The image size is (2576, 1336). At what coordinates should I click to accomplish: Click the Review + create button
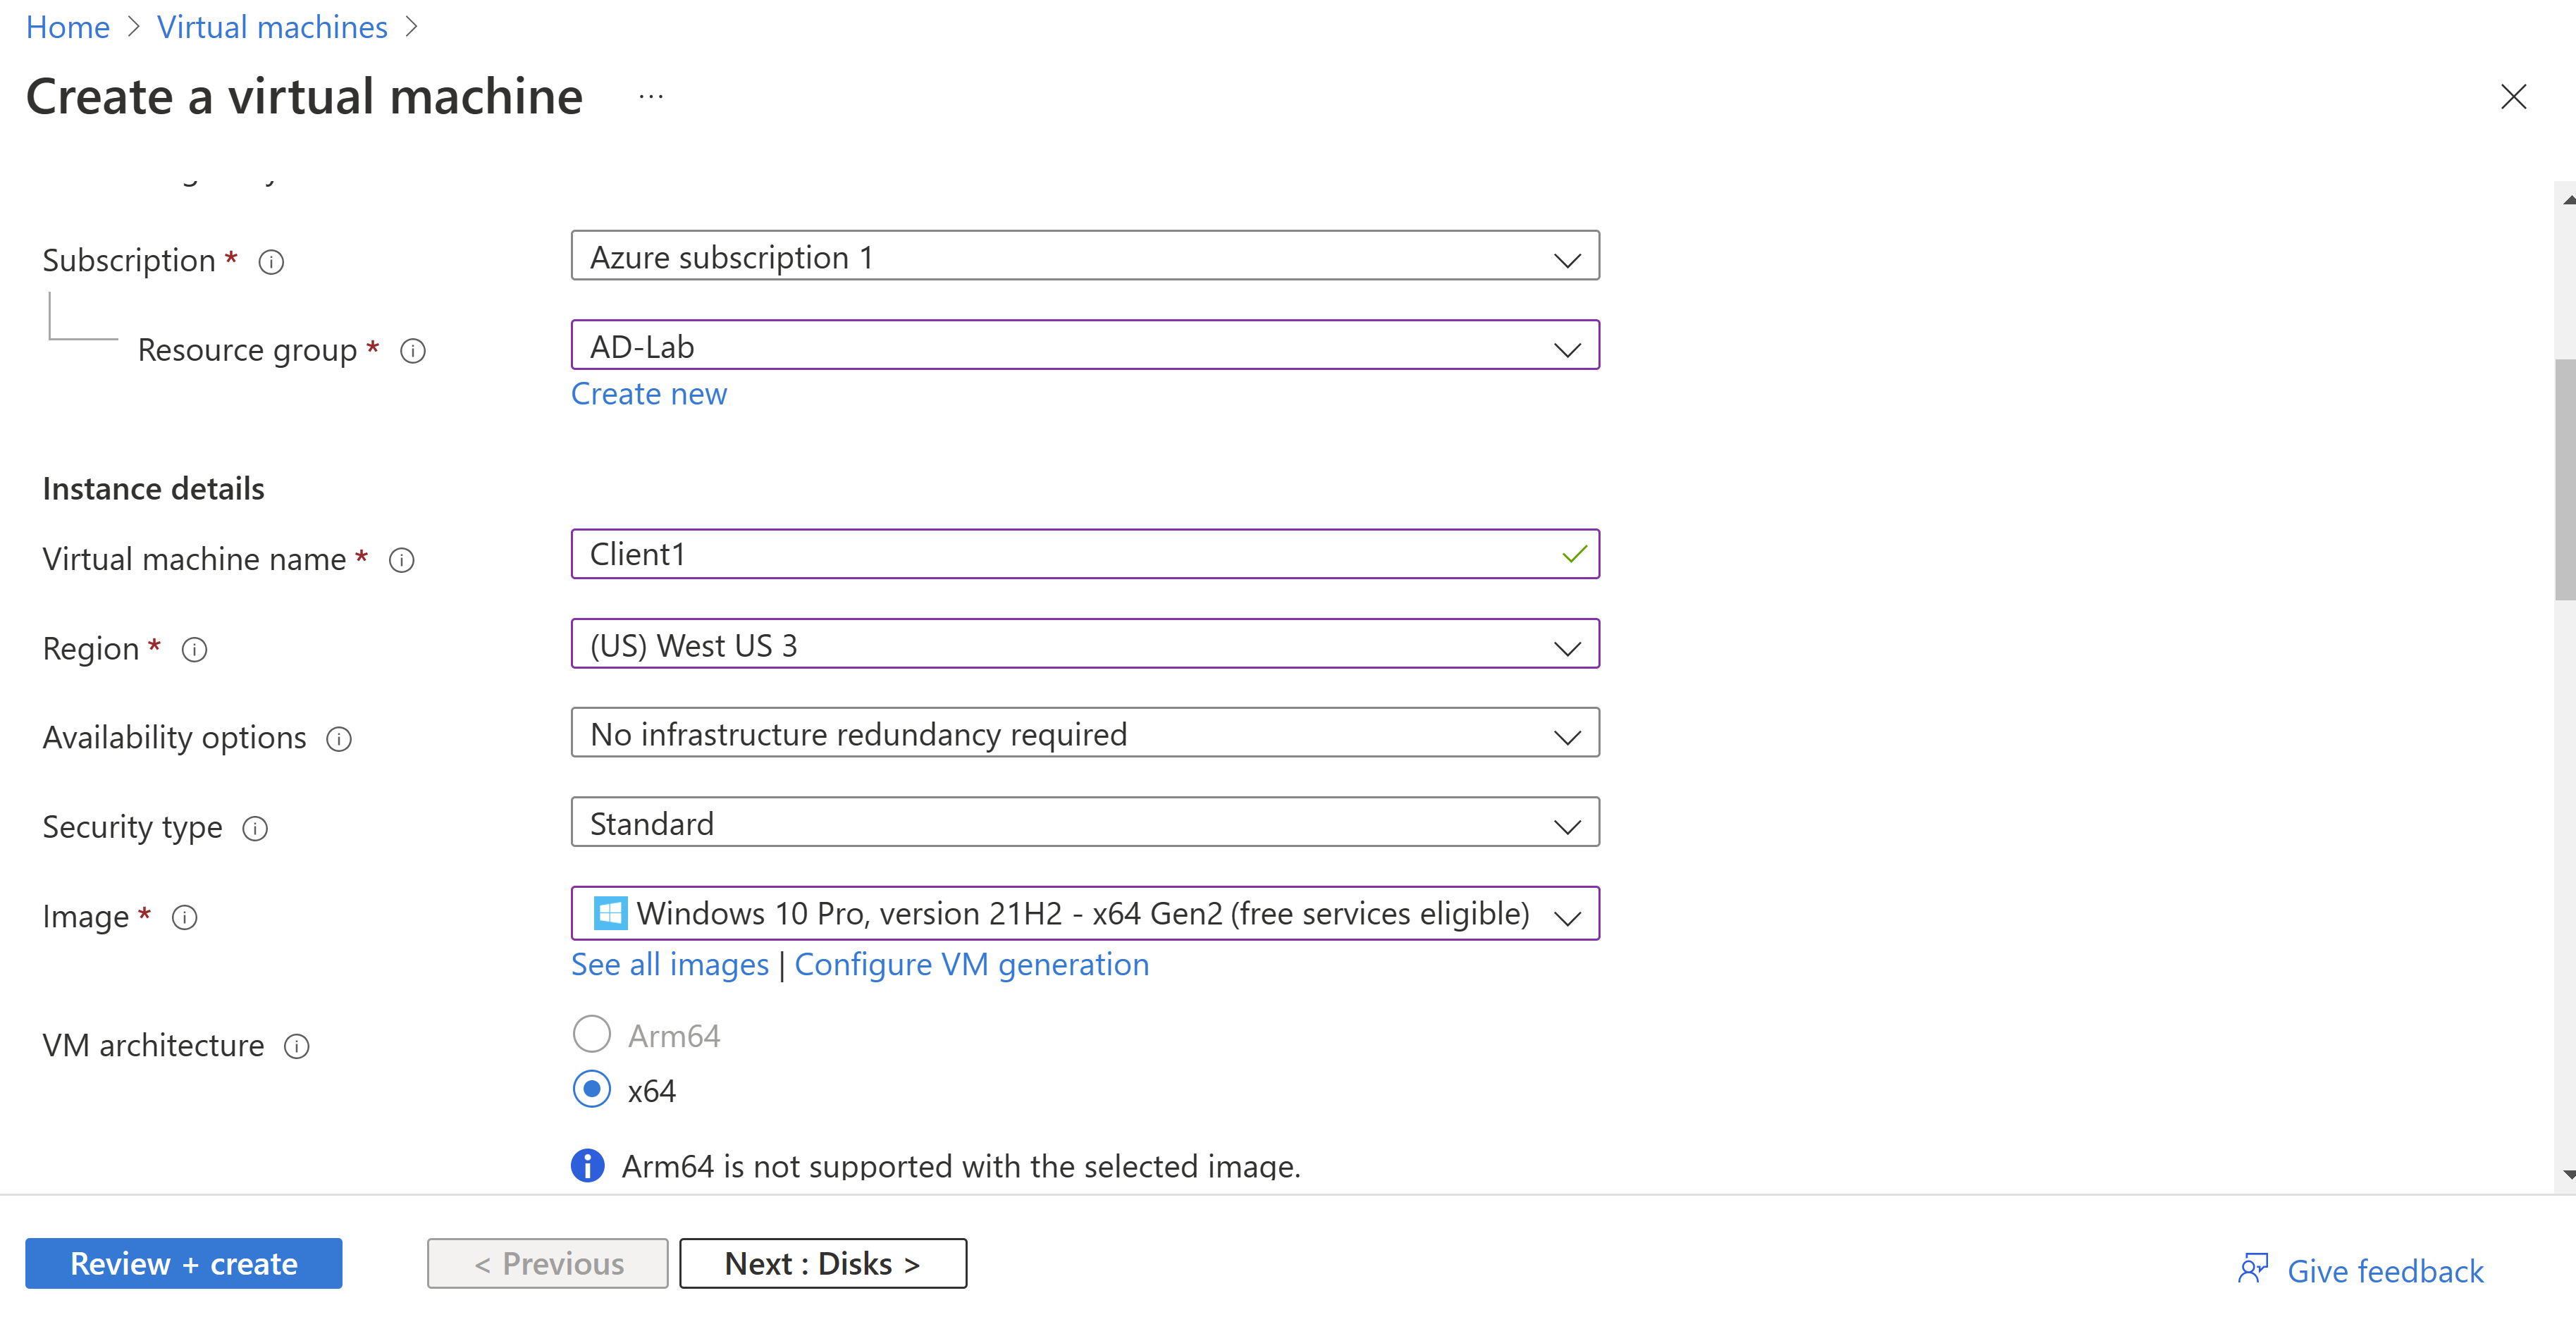point(184,1263)
